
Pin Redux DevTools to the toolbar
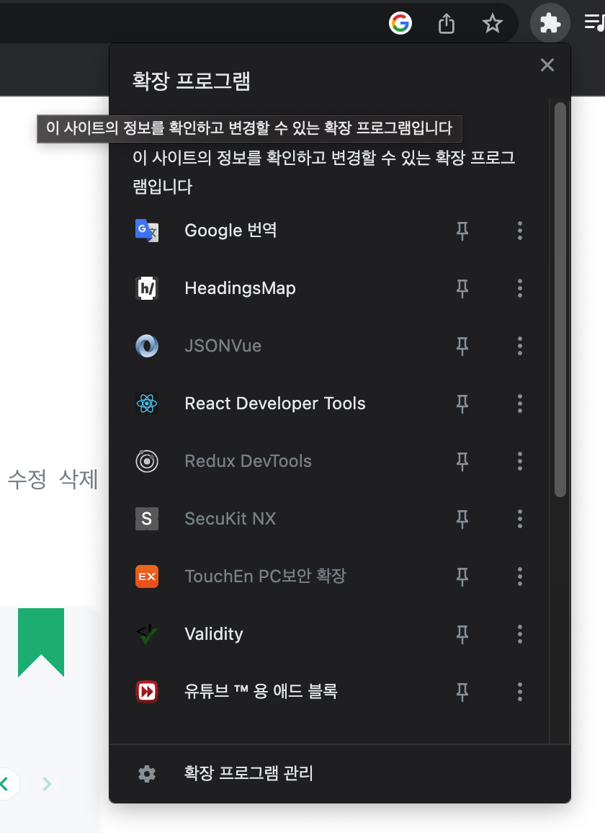point(462,461)
